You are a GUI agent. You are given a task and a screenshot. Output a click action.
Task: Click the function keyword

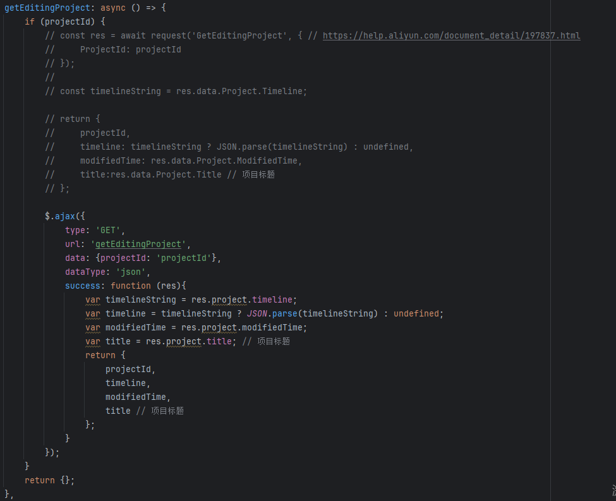[x=130, y=286]
